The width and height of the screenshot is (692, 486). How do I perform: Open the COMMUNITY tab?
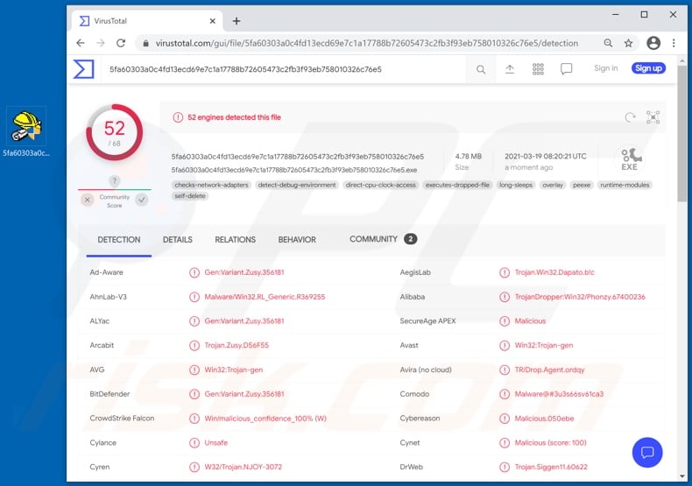(383, 239)
